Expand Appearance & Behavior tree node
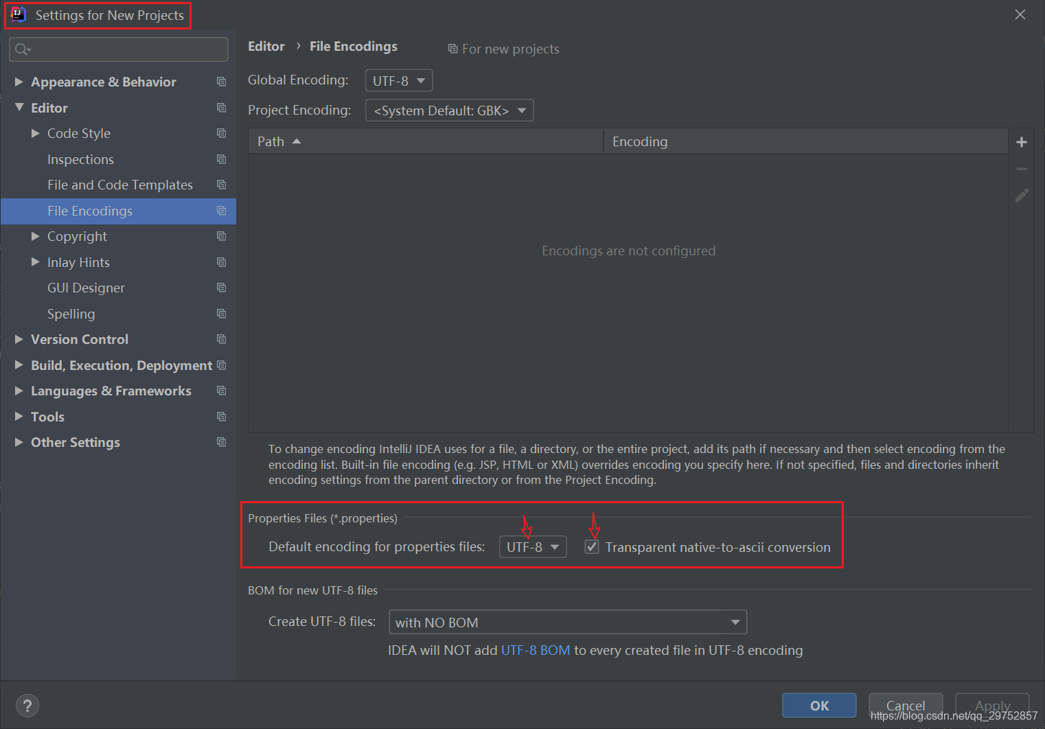1045x729 pixels. click(x=19, y=82)
